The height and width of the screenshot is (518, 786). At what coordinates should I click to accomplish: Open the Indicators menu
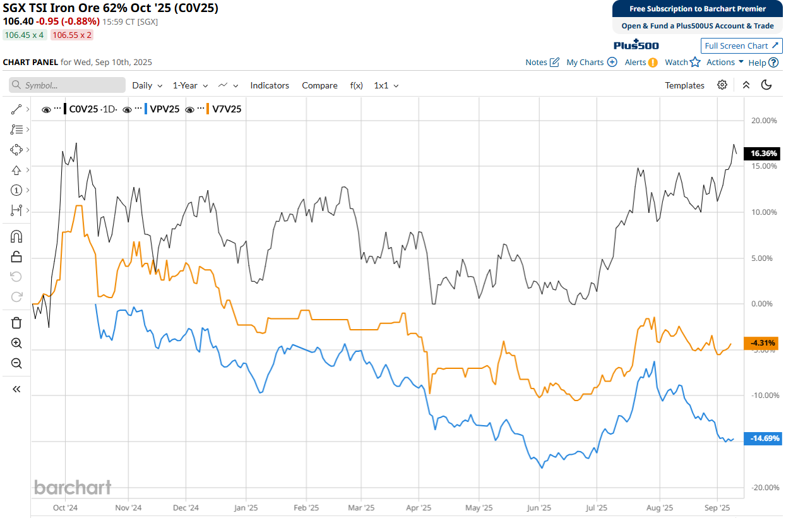(x=270, y=85)
